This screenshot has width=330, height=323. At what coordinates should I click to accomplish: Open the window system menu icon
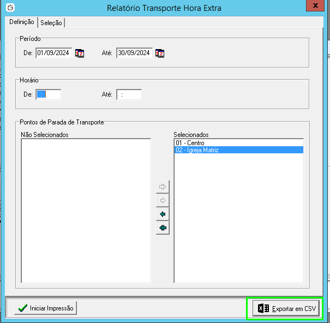9,8
